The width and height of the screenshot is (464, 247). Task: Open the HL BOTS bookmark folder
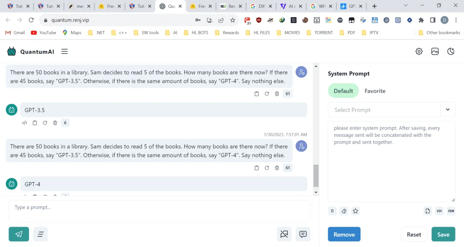(196, 33)
